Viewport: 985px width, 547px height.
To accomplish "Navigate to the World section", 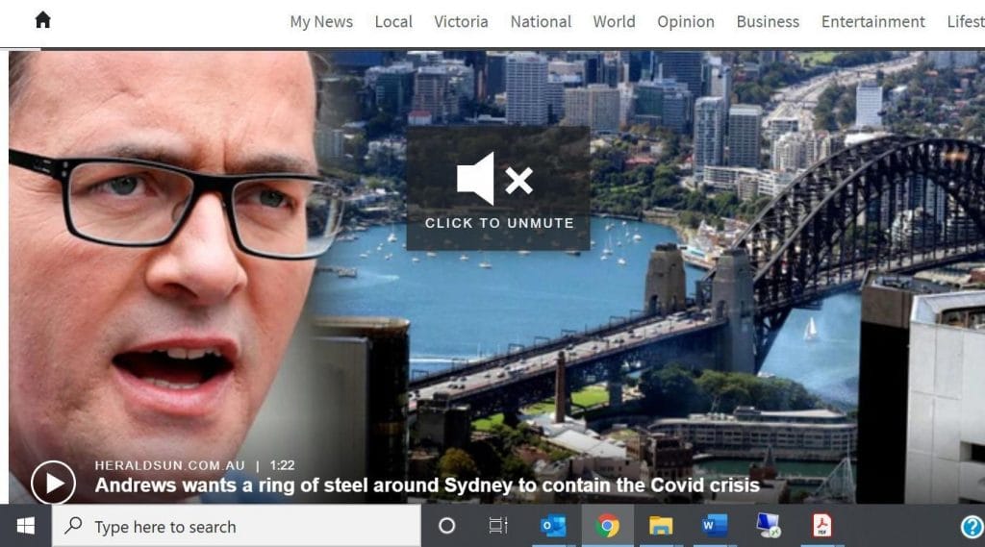I will point(615,22).
